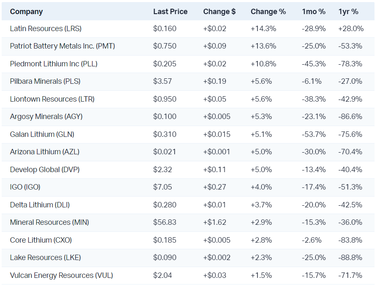The height and width of the screenshot is (287, 377).
Task: Open Argosy Minerals (AGY) listing
Action: [46, 117]
